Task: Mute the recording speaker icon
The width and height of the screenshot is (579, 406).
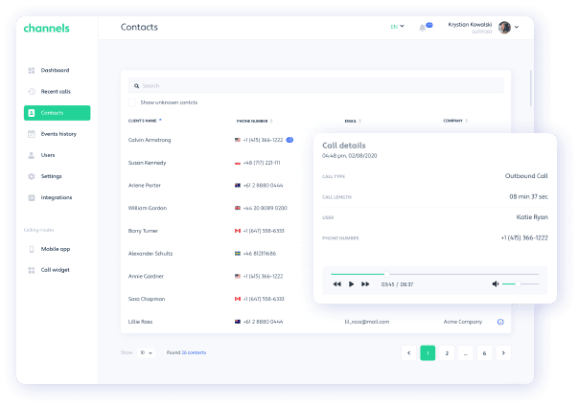Action: (496, 284)
